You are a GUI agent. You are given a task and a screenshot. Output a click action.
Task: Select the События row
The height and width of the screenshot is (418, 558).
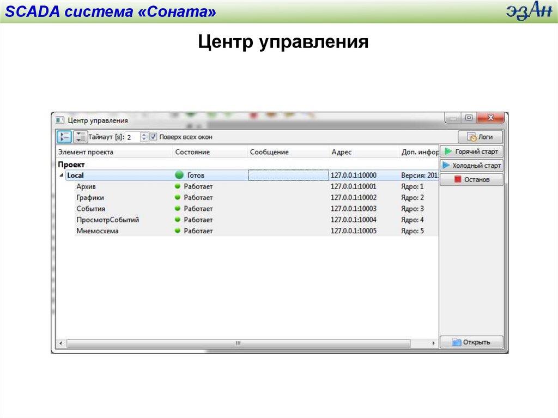tap(91, 209)
